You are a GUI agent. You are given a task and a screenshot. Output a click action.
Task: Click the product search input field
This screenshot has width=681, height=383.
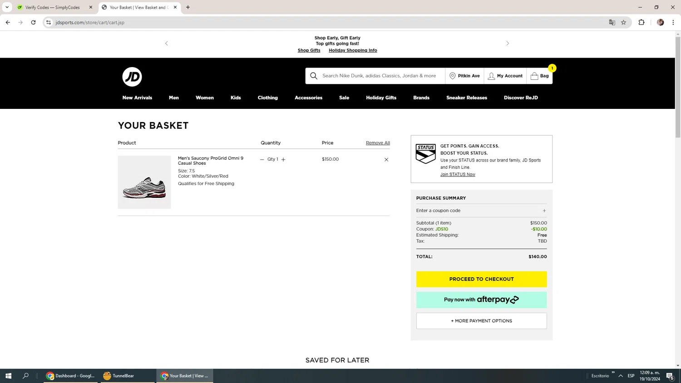(379, 76)
